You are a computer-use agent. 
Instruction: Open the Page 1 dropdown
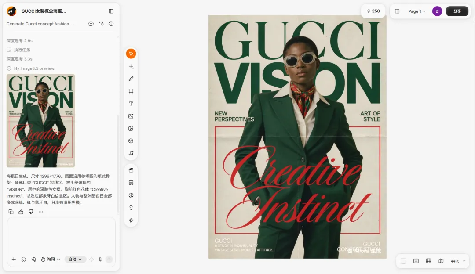click(417, 11)
